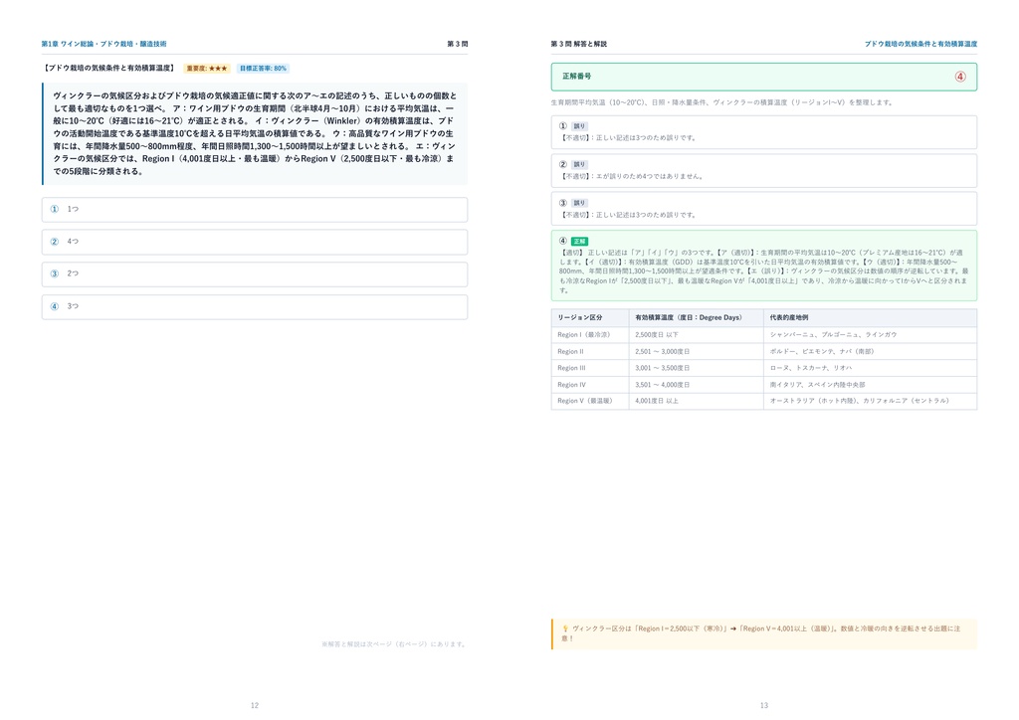Click the Region I (最冷涼) table cell
This screenshot has height=720, width=1019.
pyautogui.click(x=589, y=335)
